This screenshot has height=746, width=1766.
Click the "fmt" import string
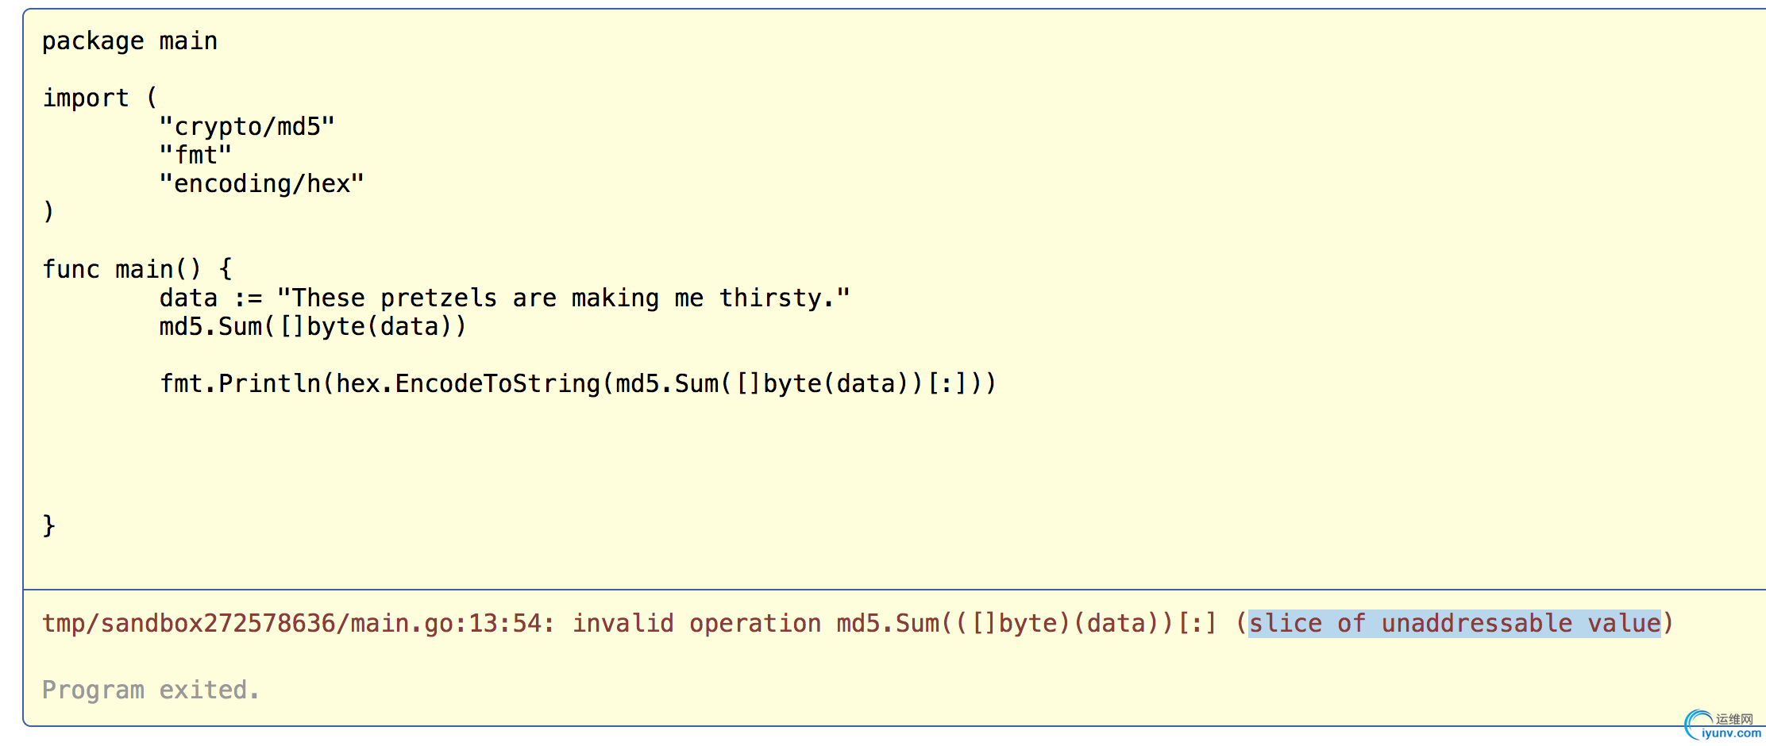click(x=195, y=156)
